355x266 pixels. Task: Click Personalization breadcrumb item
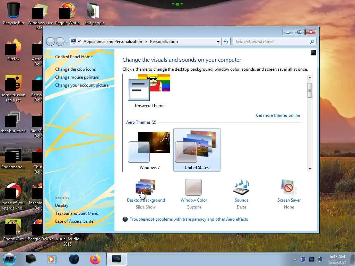pos(164,42)
